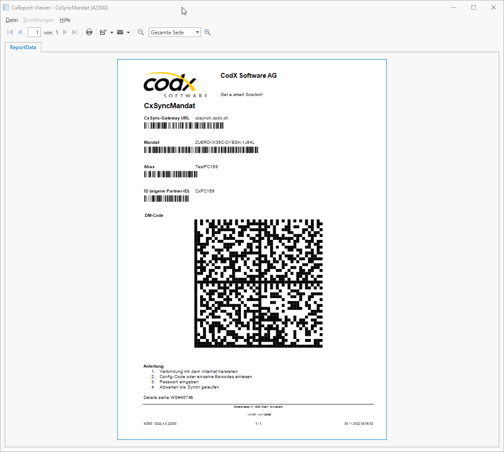Go to the next page

point(65,32)
